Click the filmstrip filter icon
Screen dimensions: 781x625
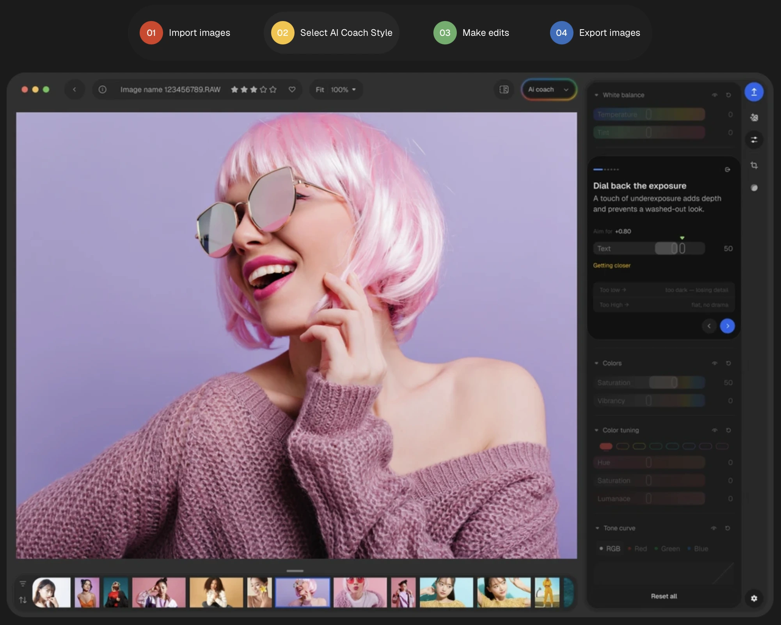pos(23,584)
